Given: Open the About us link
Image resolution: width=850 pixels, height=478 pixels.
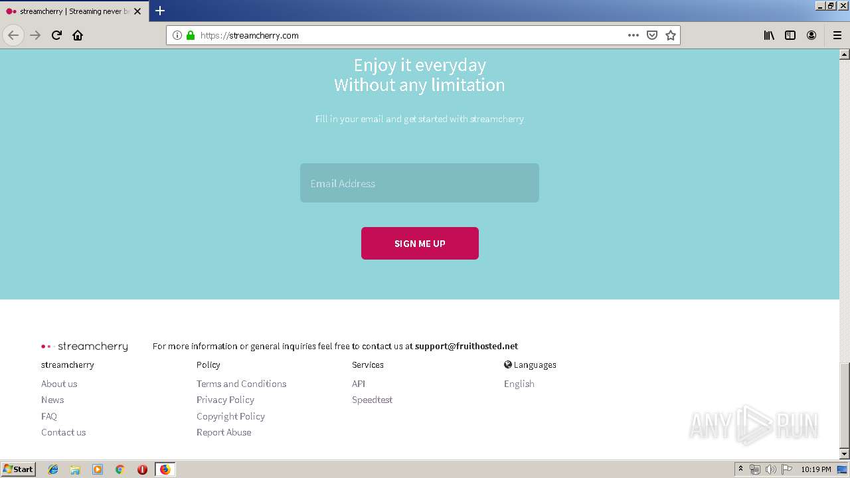Looking at the screenshot, I should (x=59, y=384).
